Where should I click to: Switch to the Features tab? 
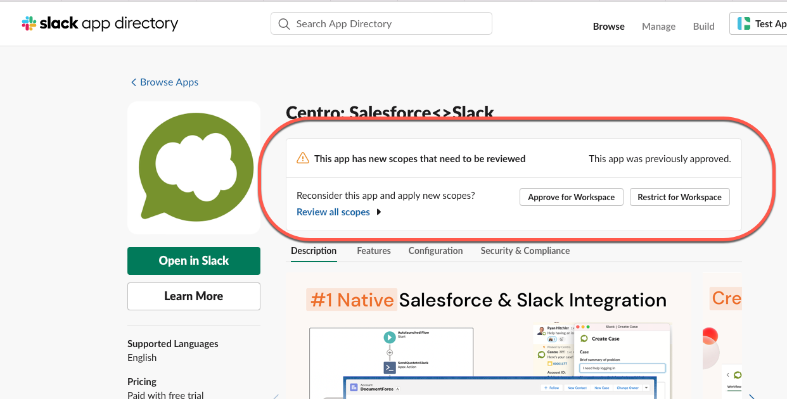tap(374, 251)
